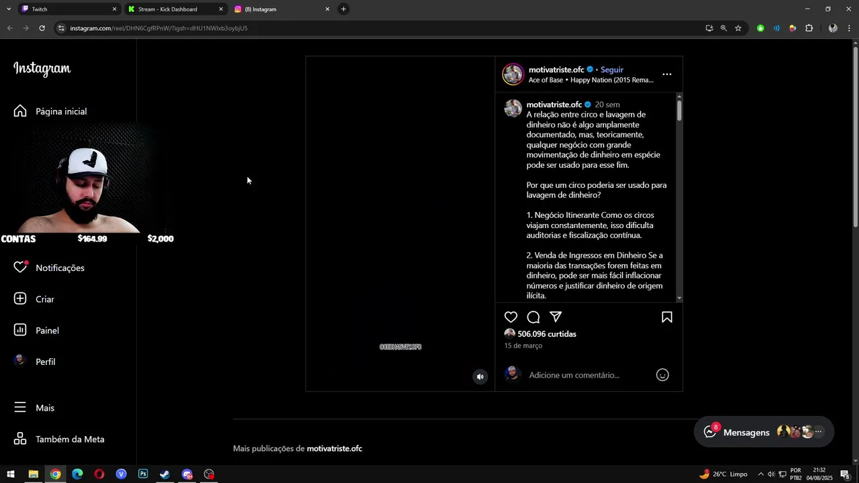Open Photoshop from taskbar
This screenshot has width=859, height=483.
click(143, 474)
